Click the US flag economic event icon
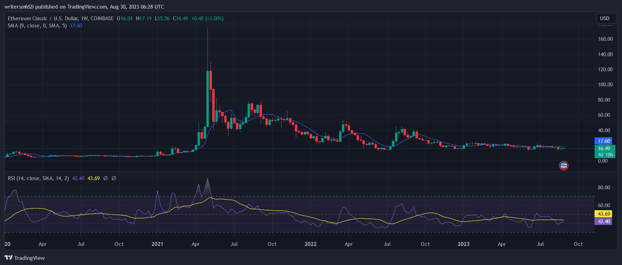This screenshot has width=622, height=265. 563,166
